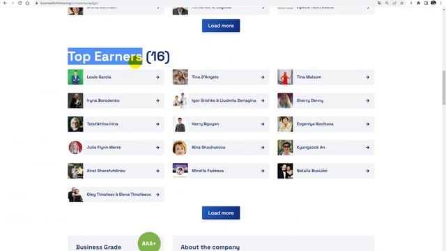The height and width of the screenshot is (251, 446).
Task: Go back using browser back arrow
Action: [x=5, y=3]
